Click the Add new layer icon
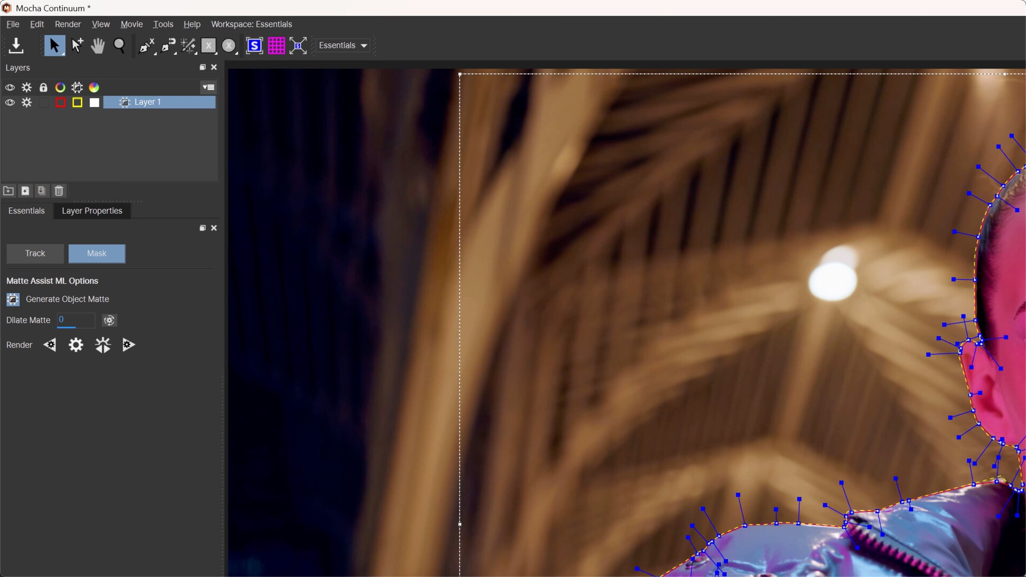1026x577 pixels. (x=25, y=191)
